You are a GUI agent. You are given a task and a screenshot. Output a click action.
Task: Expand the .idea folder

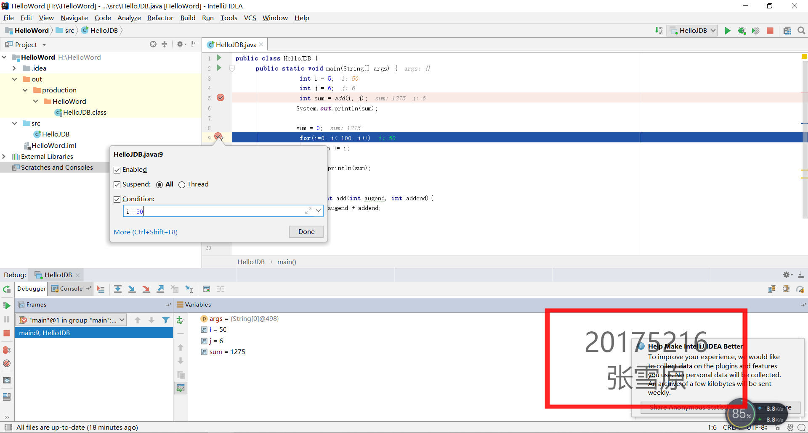15,68
